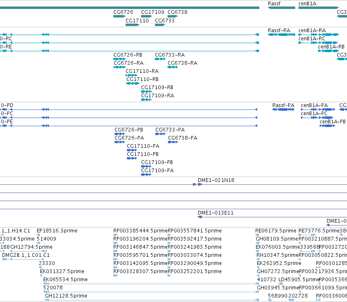Select the Rassf-PA protein feature
Screen dimensions: 347x302
click(283, 109)
